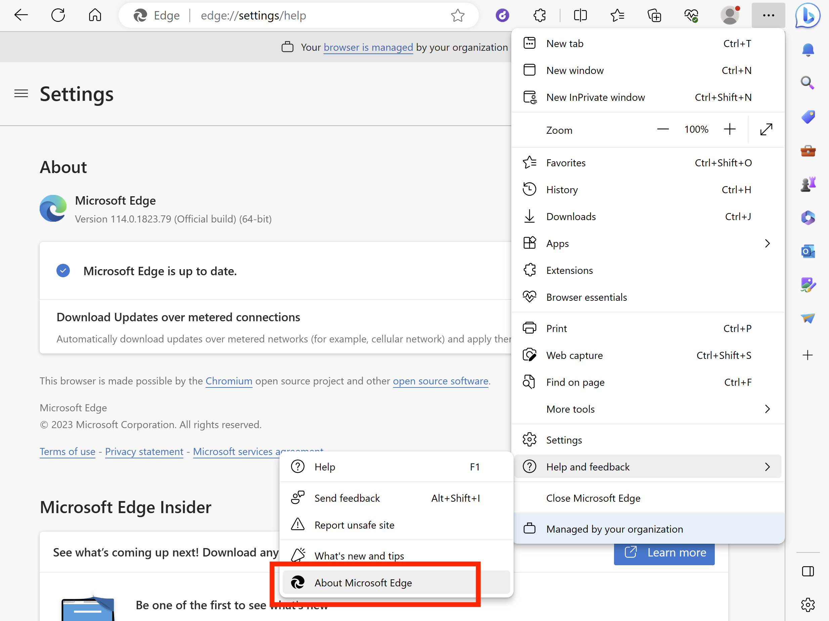Enter full screen using the zoom arrows icon
This screenshot has height=621, width=829.
click(x=766, y=129)
